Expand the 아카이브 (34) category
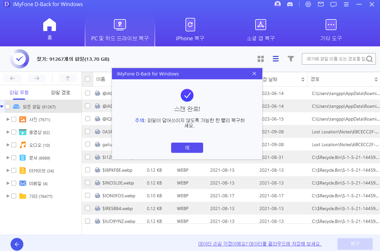 coord(8,170)
